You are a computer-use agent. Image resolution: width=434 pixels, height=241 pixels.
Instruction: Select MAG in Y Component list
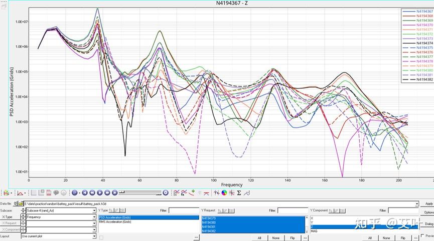click(x=315, y=231)
